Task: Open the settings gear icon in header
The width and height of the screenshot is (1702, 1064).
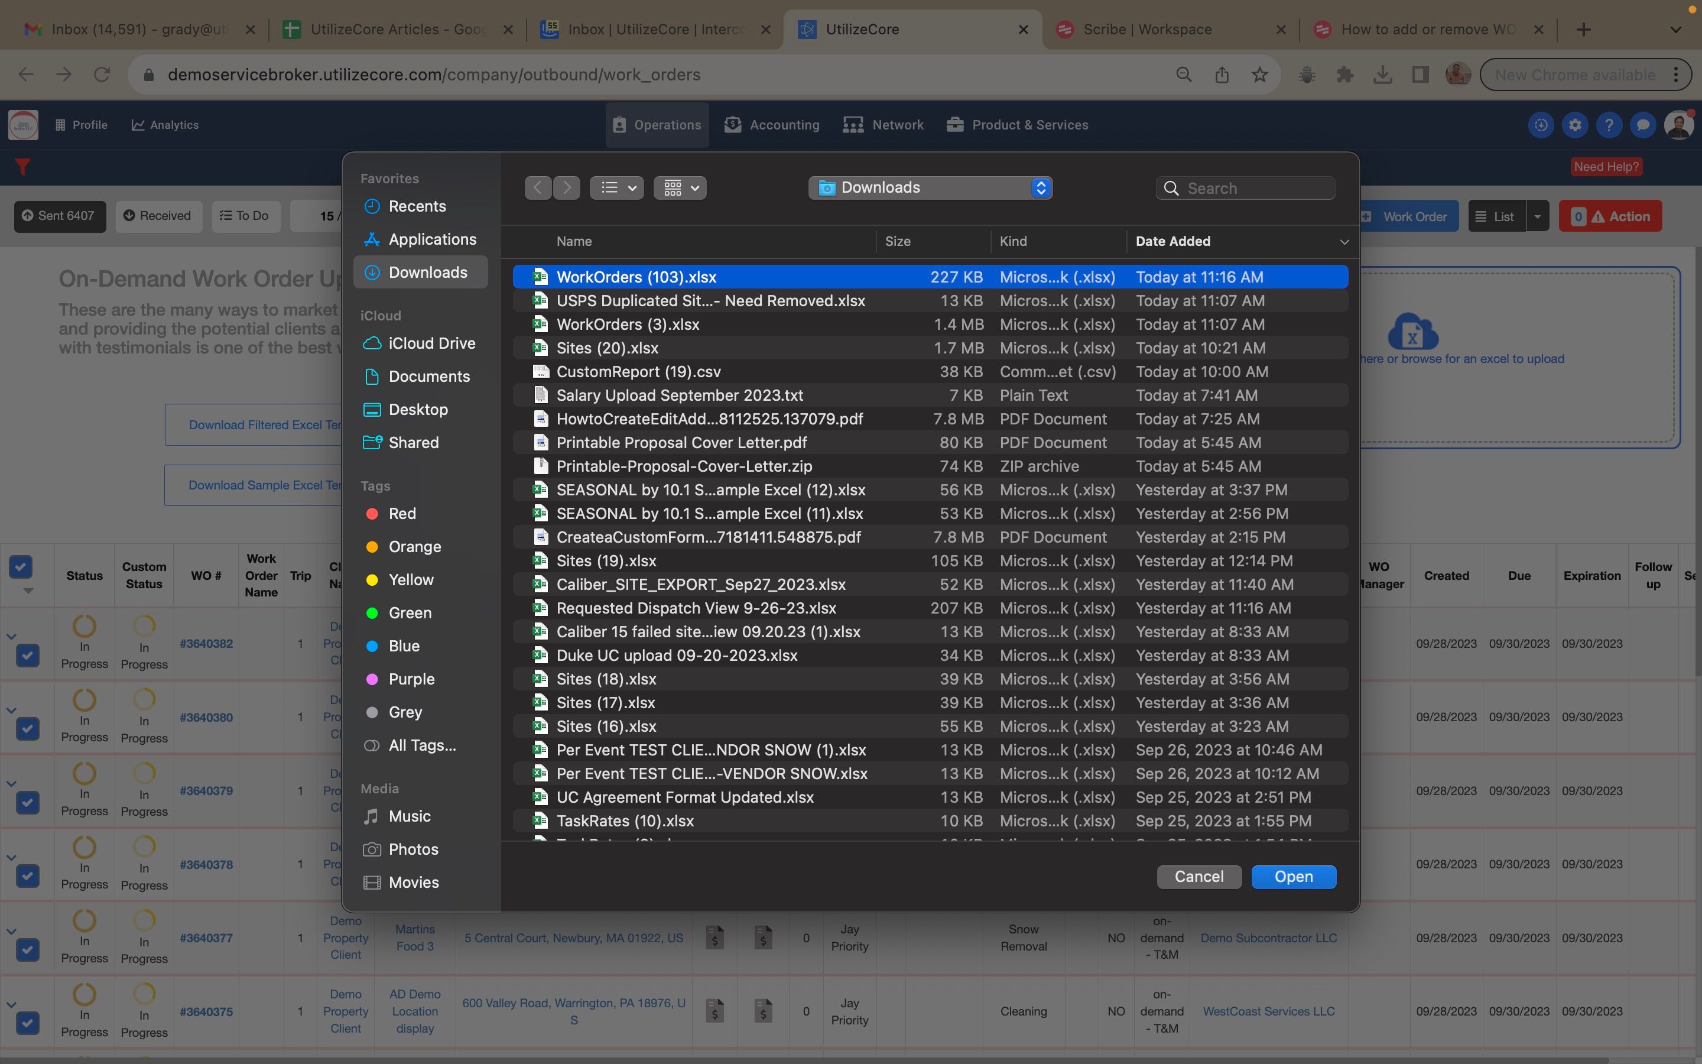Action: (x=1575, y=125)
